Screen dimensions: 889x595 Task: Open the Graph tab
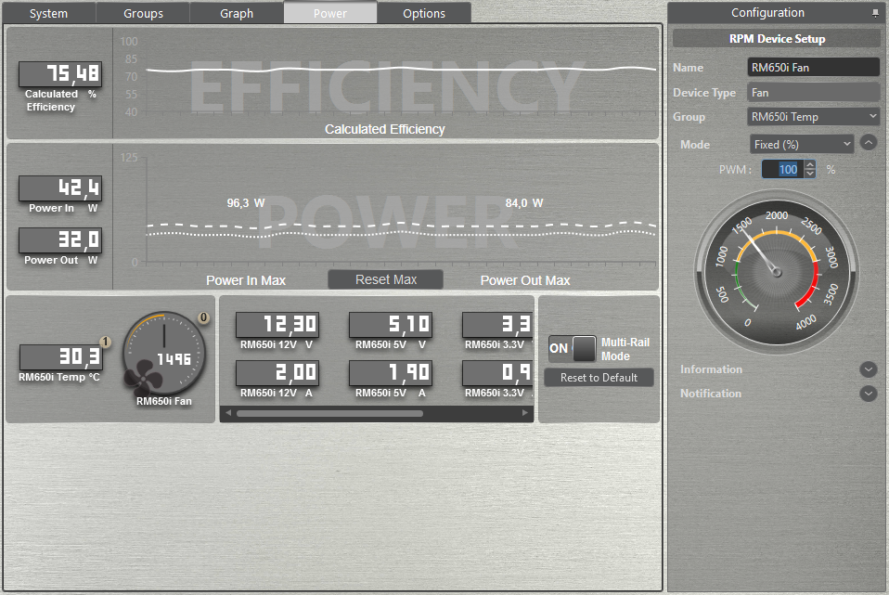click(x=237, y=13)
